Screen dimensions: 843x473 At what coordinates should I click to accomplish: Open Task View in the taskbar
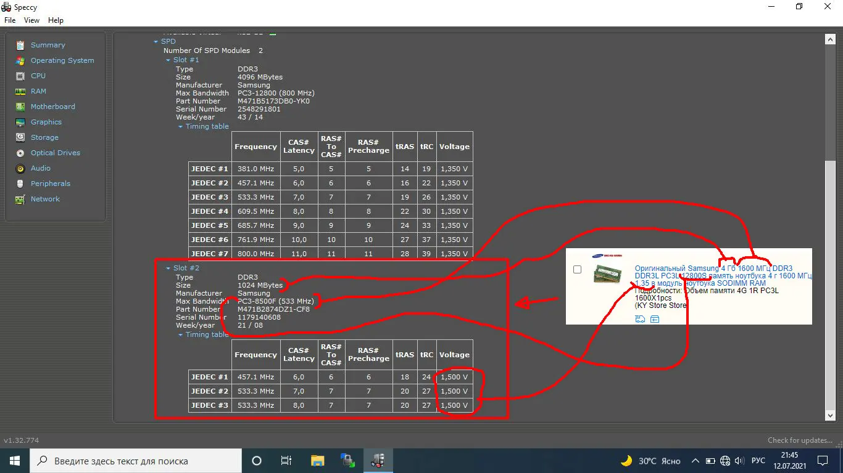[286, 461]
